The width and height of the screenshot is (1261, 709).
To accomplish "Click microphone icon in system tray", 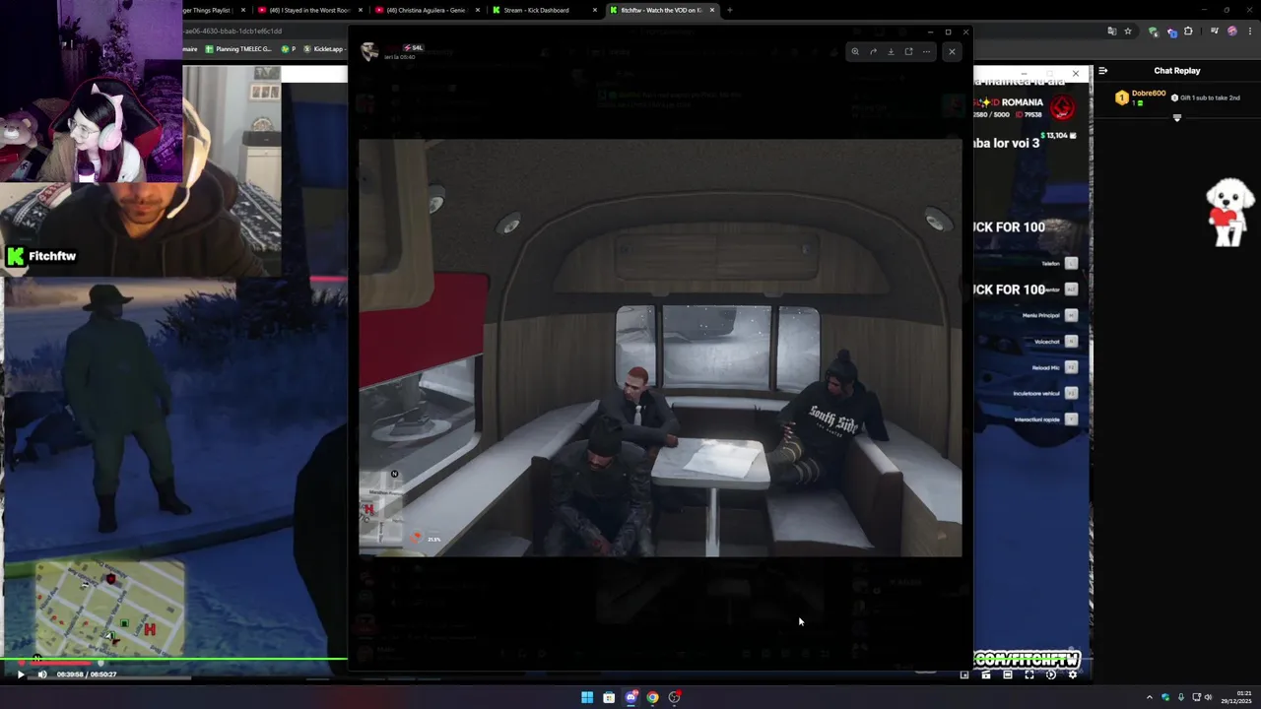I will 1181,697.
